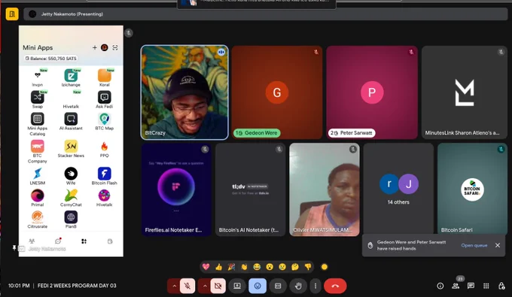512x297 pixels.
Task: Open host controls lock icon
Action: [x=501, y=286]
